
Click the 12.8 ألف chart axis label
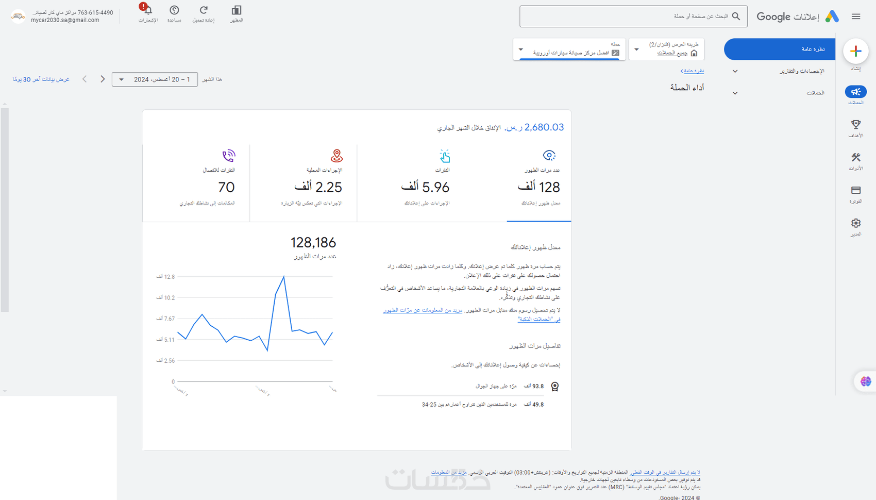click(165, 277)
